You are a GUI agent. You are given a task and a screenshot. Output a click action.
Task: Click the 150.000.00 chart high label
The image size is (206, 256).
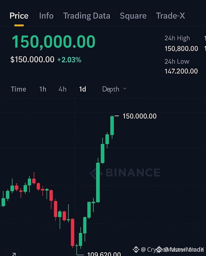point(140,116)
